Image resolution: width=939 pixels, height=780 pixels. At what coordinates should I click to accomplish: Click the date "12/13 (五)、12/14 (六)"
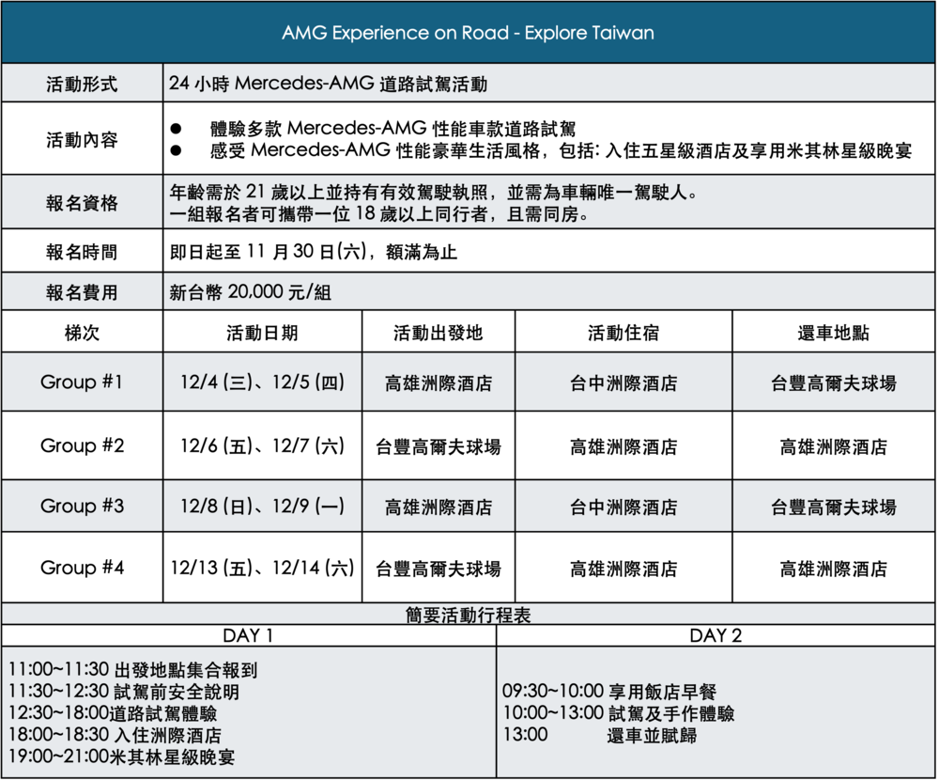pyautogui.click(x=262, y=568)
